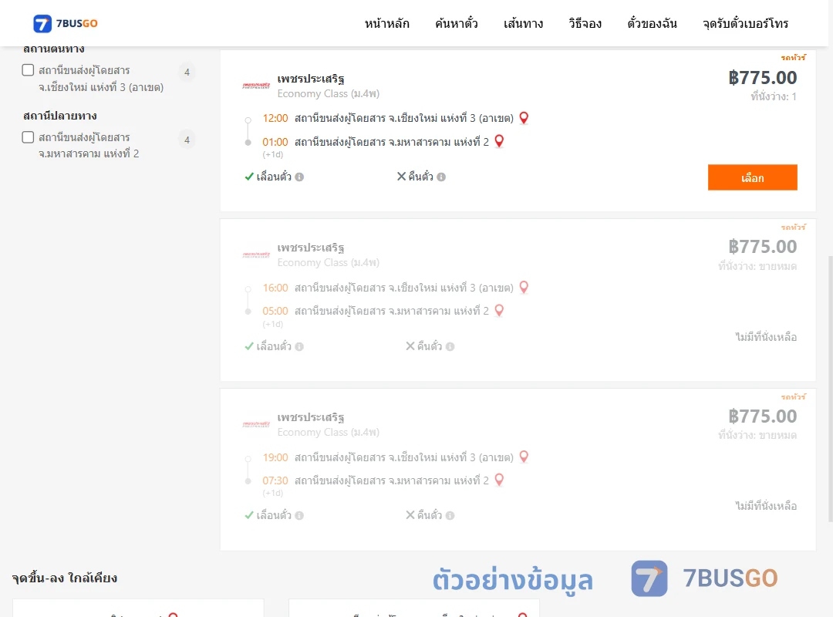Show คืนตั๋ว info icon on 19:00 trip
The image size is (833, 617).
tap(450, 515)
